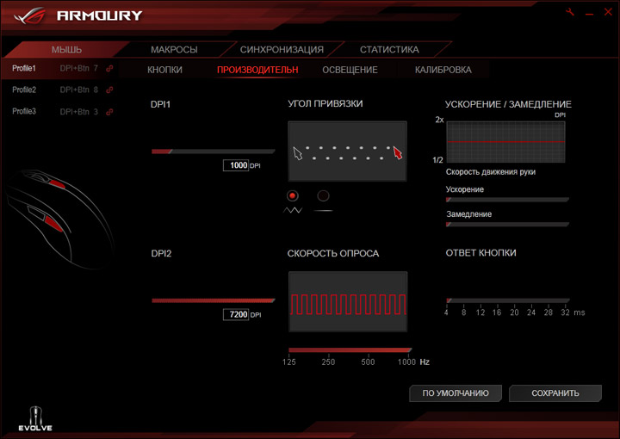The width and height of the screenshot is (620, 439).
Task: Click the DPI2 value field 7200
Action: tap(236, 314)
